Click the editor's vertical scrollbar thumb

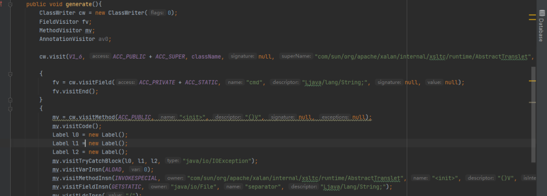(x=533, y=115)
